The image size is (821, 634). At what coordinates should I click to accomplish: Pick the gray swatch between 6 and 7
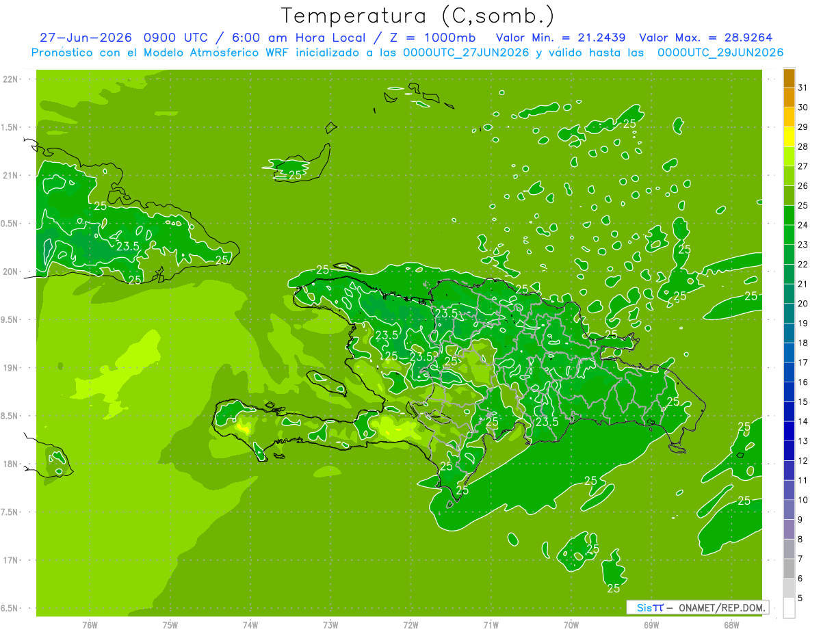pos(789,568)
